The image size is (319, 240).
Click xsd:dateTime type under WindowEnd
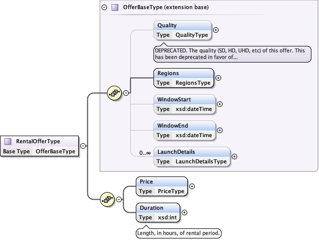pos(194,135)
